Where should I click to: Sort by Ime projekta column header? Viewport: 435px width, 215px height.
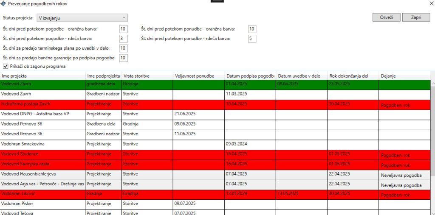(x=43, y=76)
